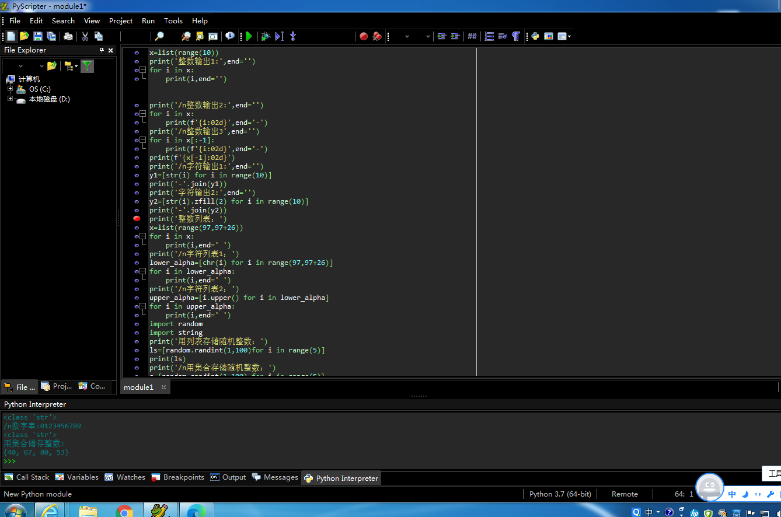Open the styles color grid icon
The width and height of the screenshot is (781, 517).
549,36
